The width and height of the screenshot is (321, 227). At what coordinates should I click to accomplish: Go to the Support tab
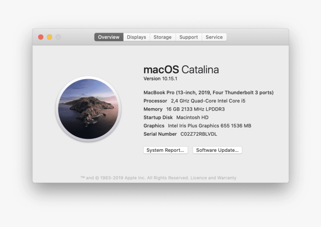click(189, 37)
